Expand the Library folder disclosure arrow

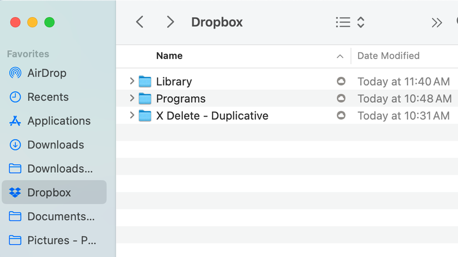click(x=132, y=81)
